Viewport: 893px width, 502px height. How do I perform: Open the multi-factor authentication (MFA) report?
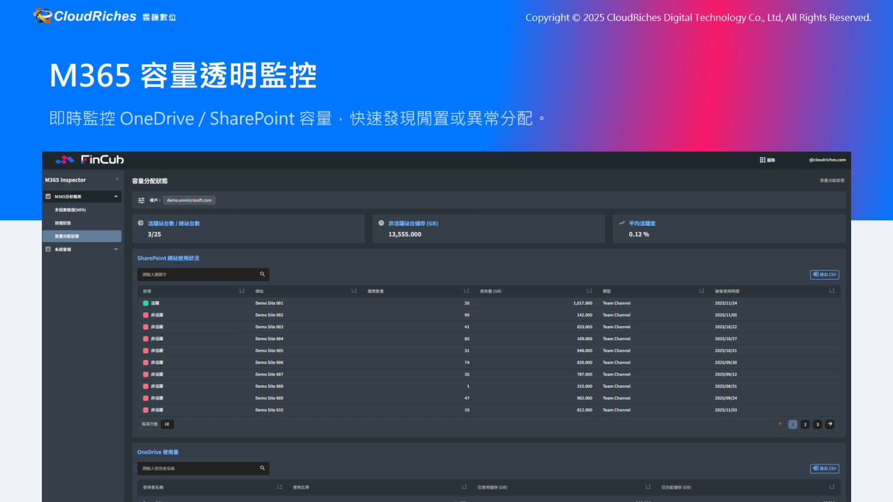(x=70, y=210)
